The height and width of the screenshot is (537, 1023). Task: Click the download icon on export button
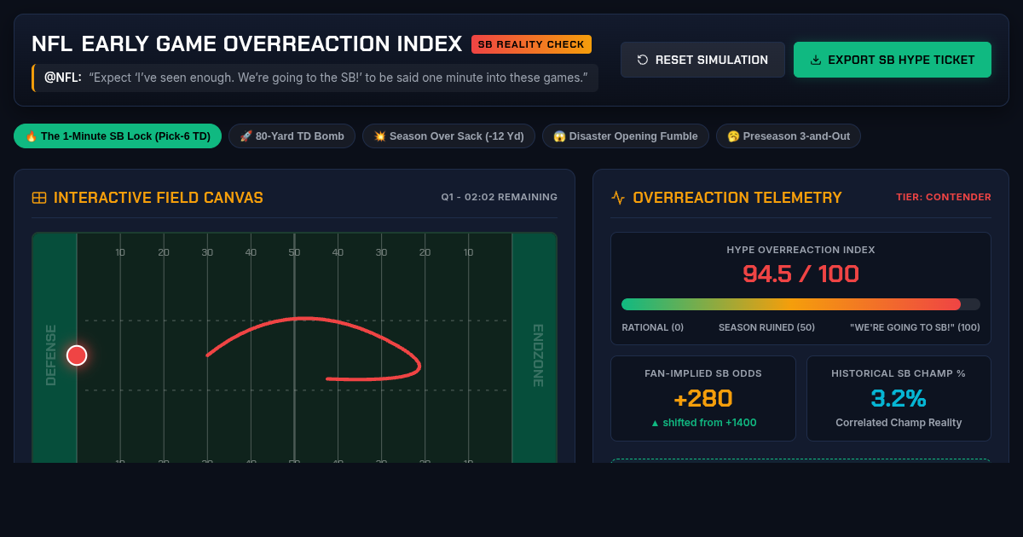click(x=816, y=60)
